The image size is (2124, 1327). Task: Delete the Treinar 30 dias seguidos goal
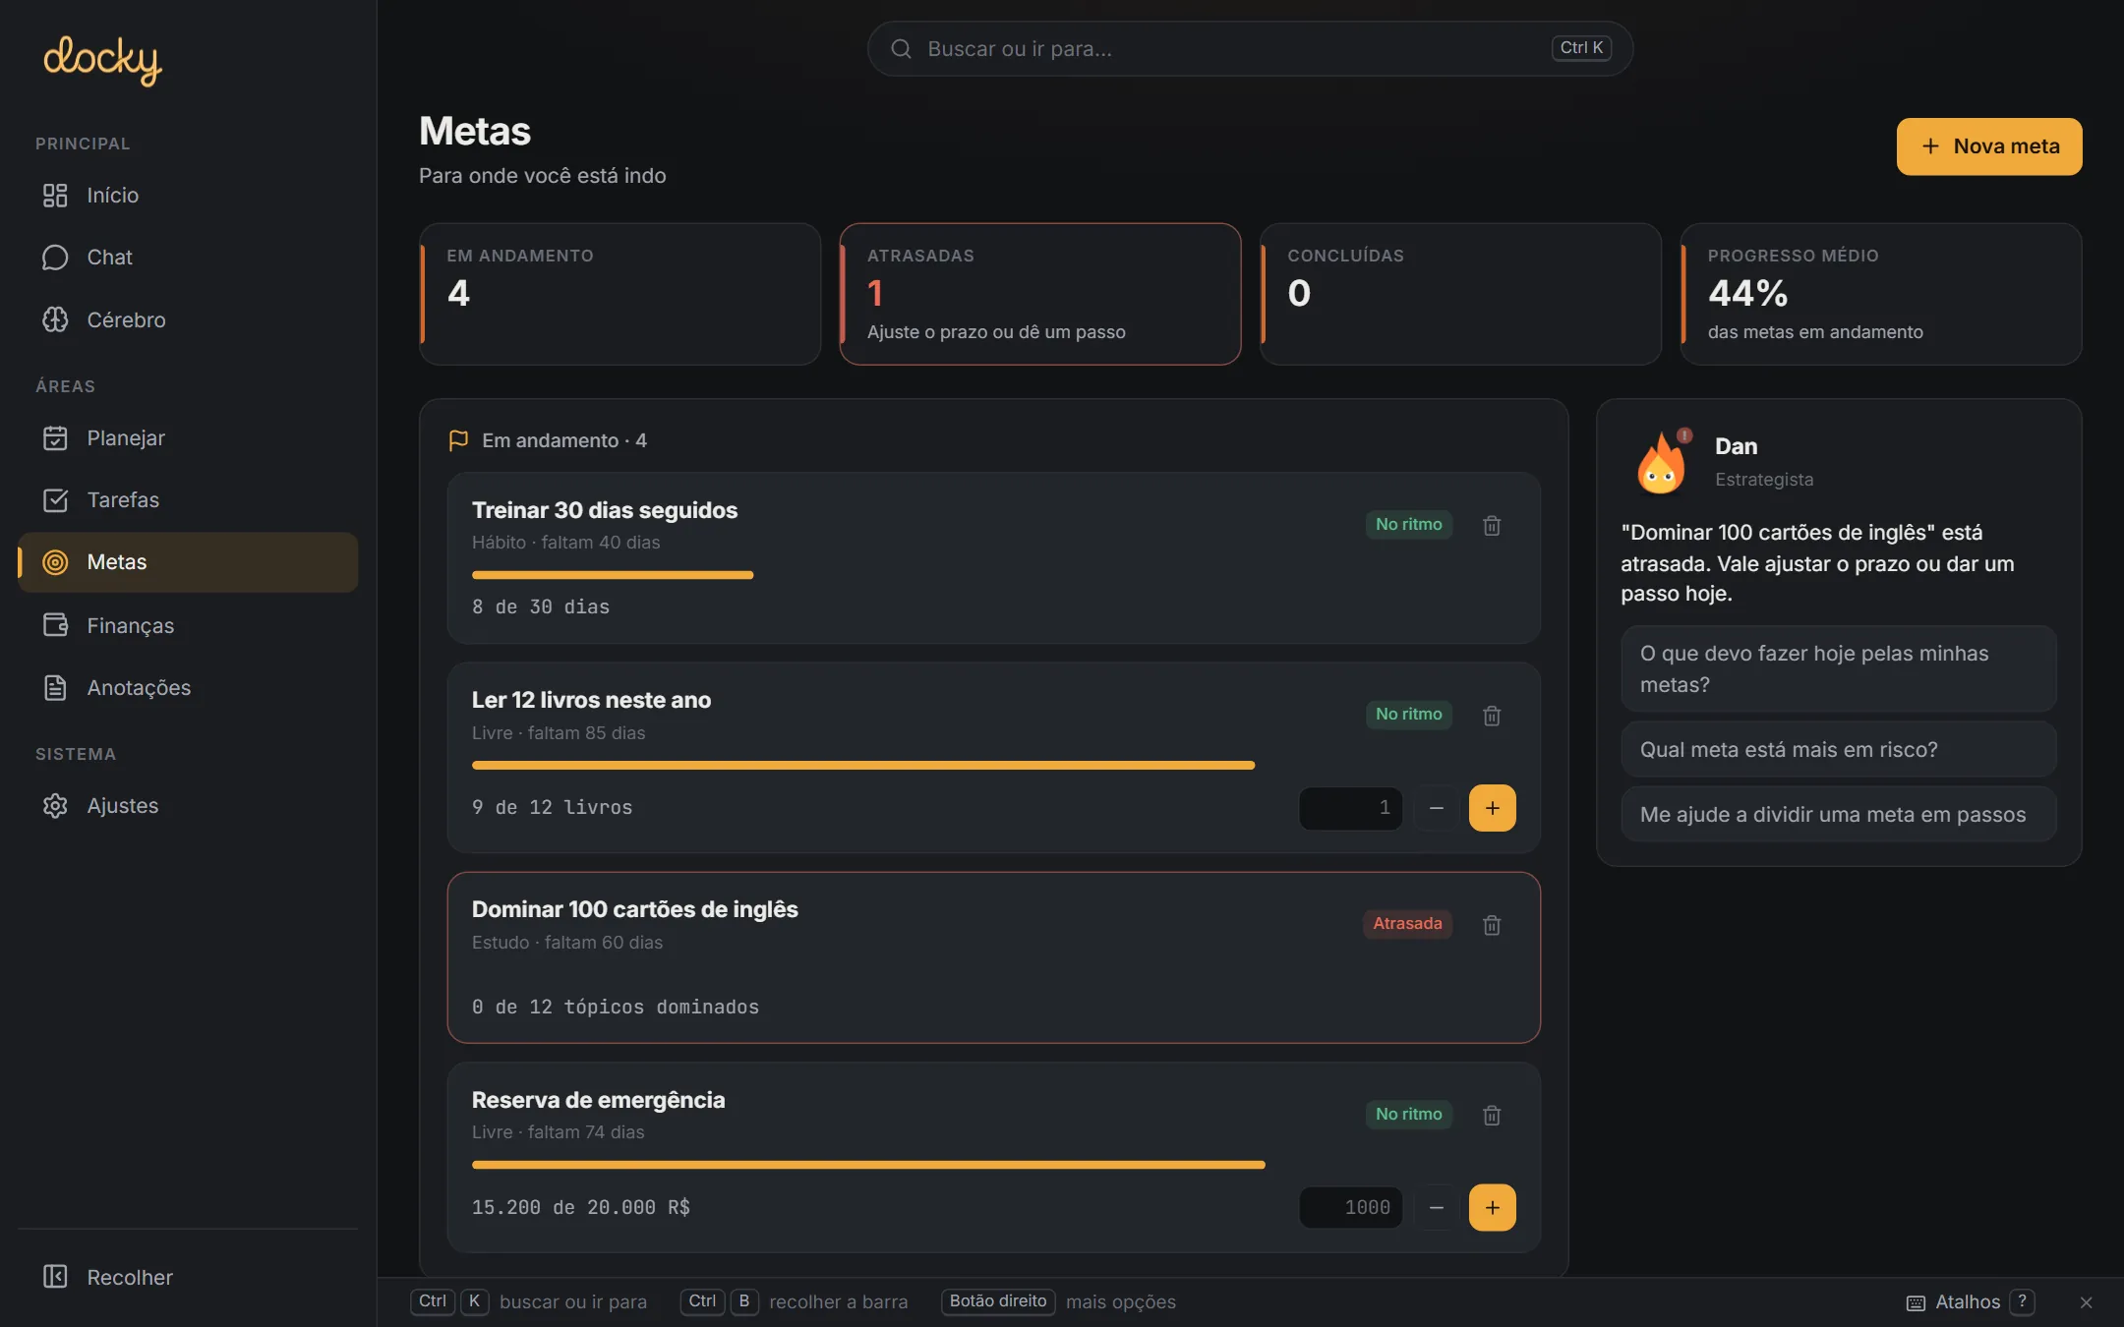tap(1492, 526)
